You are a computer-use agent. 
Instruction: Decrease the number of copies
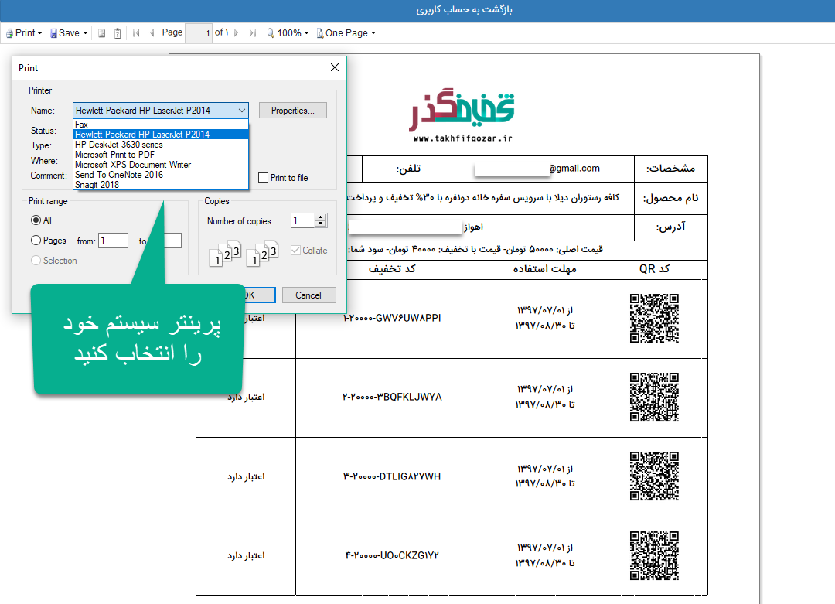point(321,224)
